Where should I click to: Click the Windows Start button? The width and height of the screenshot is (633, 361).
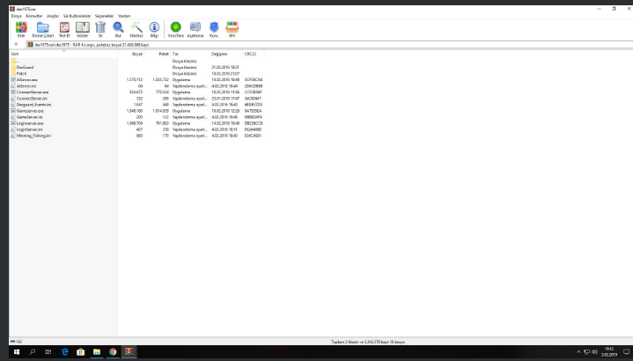[17, 351]
